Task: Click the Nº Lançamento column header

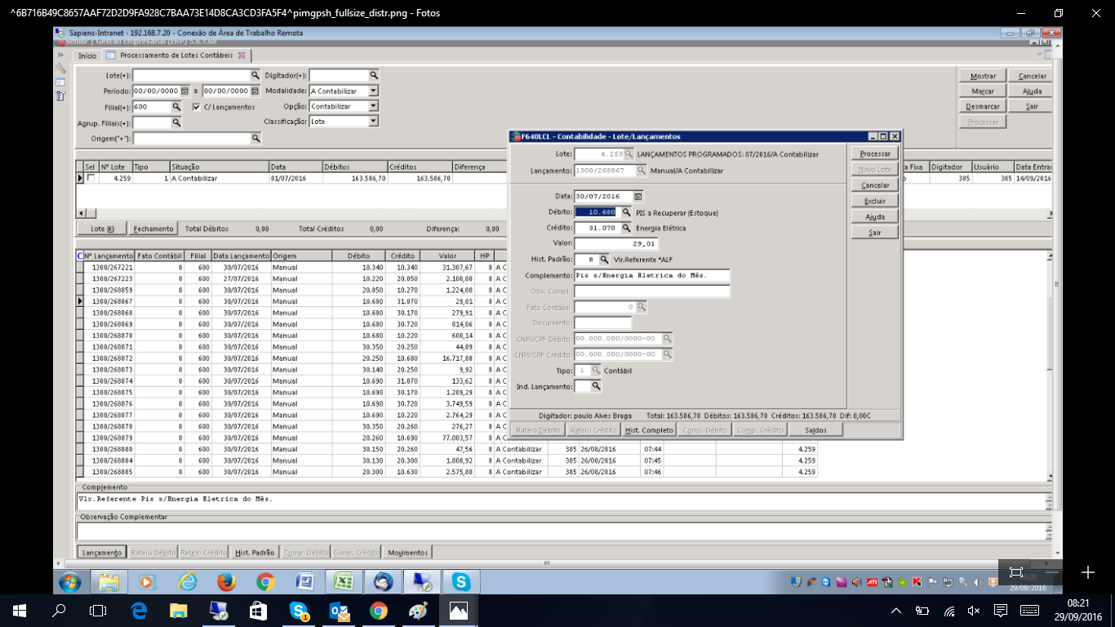Action: [x=109, y=256]
